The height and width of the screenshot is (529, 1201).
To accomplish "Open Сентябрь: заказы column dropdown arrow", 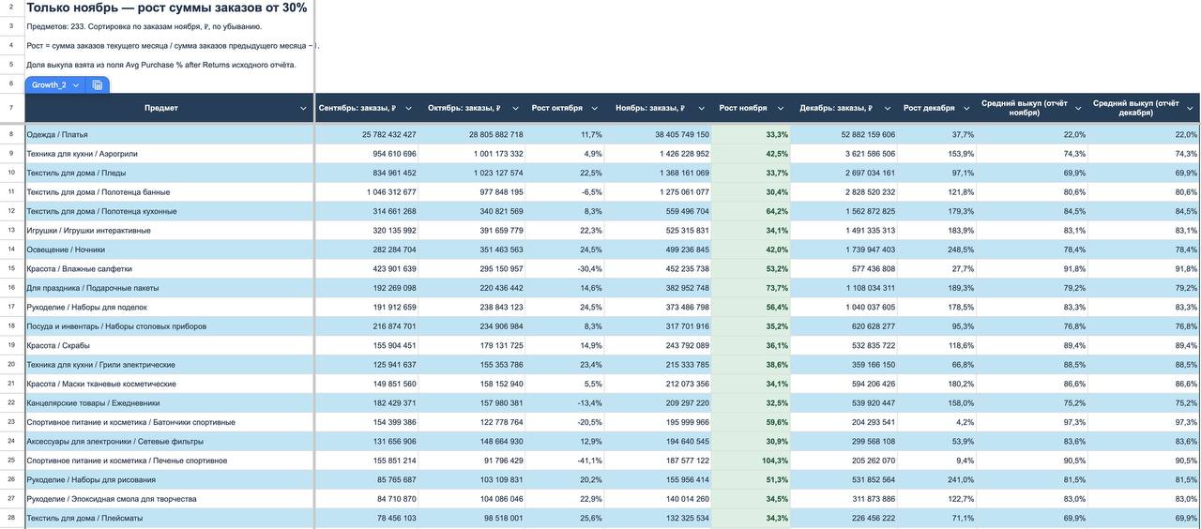I will point(408,109).
